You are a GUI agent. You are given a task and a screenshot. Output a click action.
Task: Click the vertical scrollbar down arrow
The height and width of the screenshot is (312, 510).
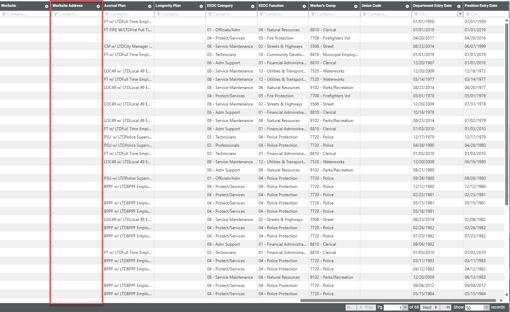[x=507, y=295]
